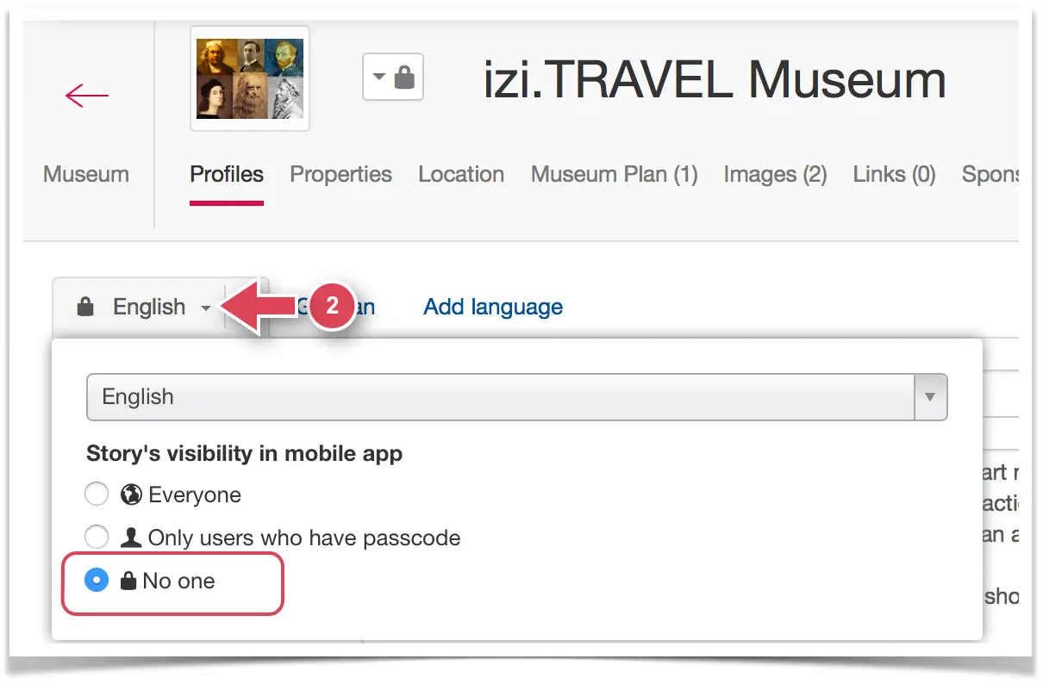Open the Images (2) tab
The height and width of the screenshot is (684, 1043).
tap(775, 174)
